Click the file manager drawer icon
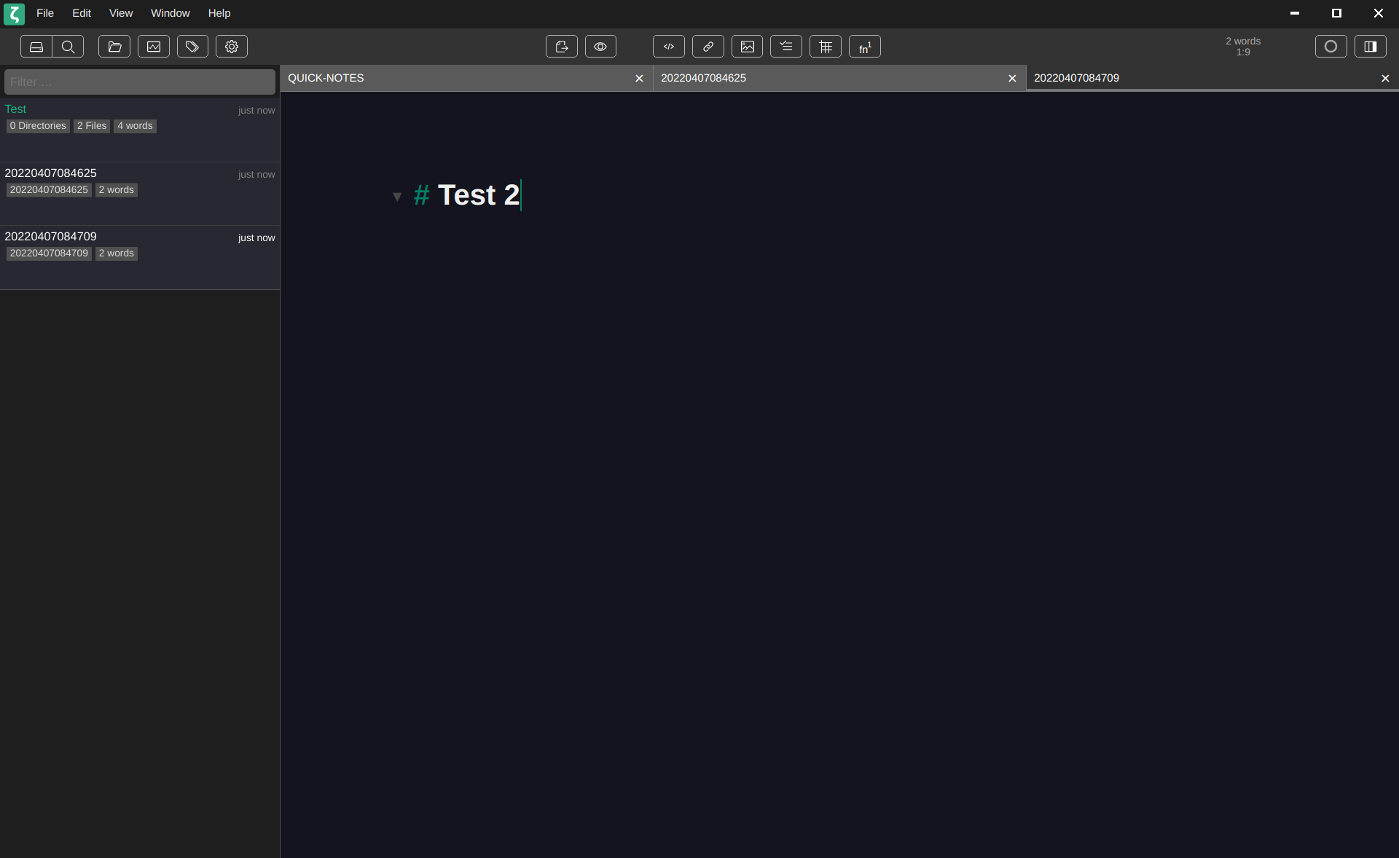 [36, 47]
